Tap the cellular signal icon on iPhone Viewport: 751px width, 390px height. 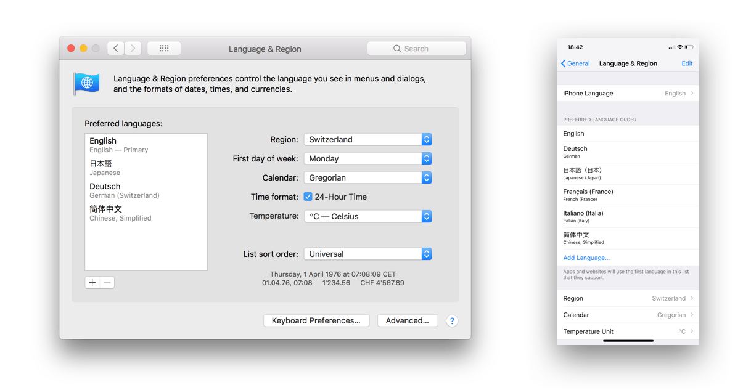click(671, 47)
